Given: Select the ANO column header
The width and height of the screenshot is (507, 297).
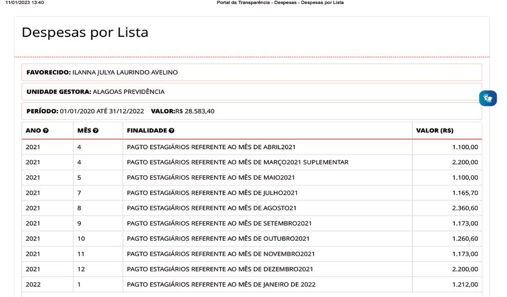Looking at the screenshot, I should click(48, 130).
